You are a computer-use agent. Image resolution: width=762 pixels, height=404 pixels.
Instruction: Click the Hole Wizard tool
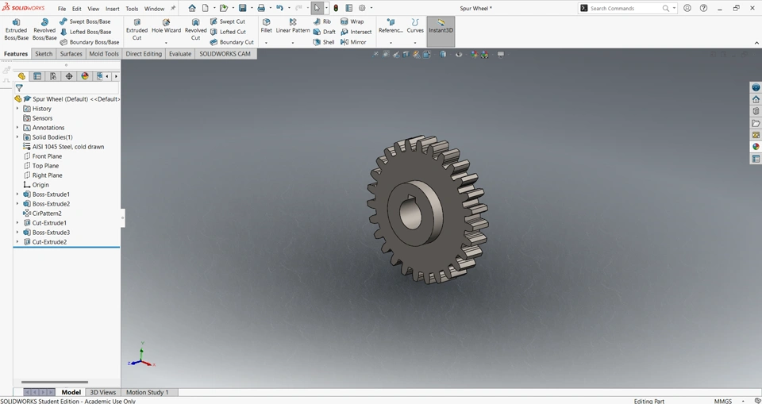click(166, 26)
